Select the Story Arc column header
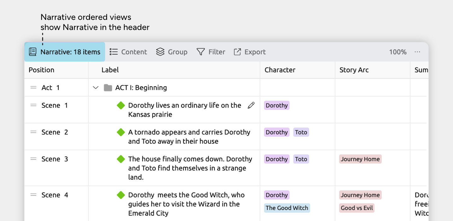Image resolution: width=453 pixels, height=221 pixels. (373, 70)
